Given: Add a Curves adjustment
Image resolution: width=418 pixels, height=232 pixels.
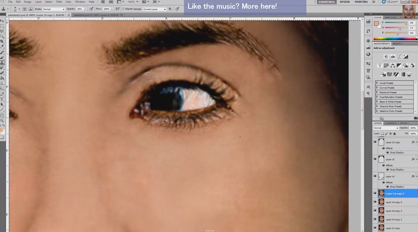Looking at the screenshot, I should tap(399, 57).
